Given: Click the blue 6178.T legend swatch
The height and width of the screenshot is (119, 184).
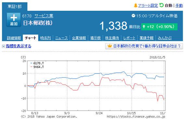Looking at the screenshot, I should click(31, 63).
